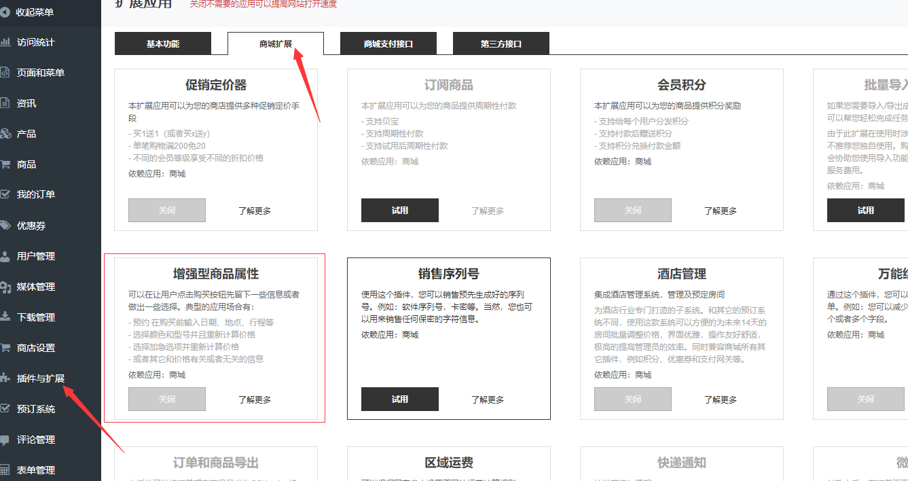
Task: Click the 优惠券 tag icon
Action: [x=5, y=226]
